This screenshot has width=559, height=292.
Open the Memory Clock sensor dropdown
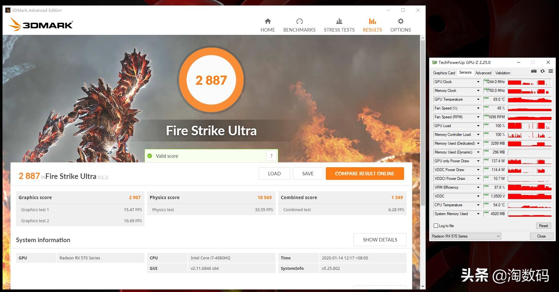coord(478,91)
